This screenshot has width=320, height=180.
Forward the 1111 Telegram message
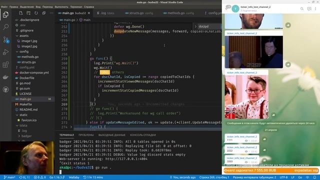point(264,139)
